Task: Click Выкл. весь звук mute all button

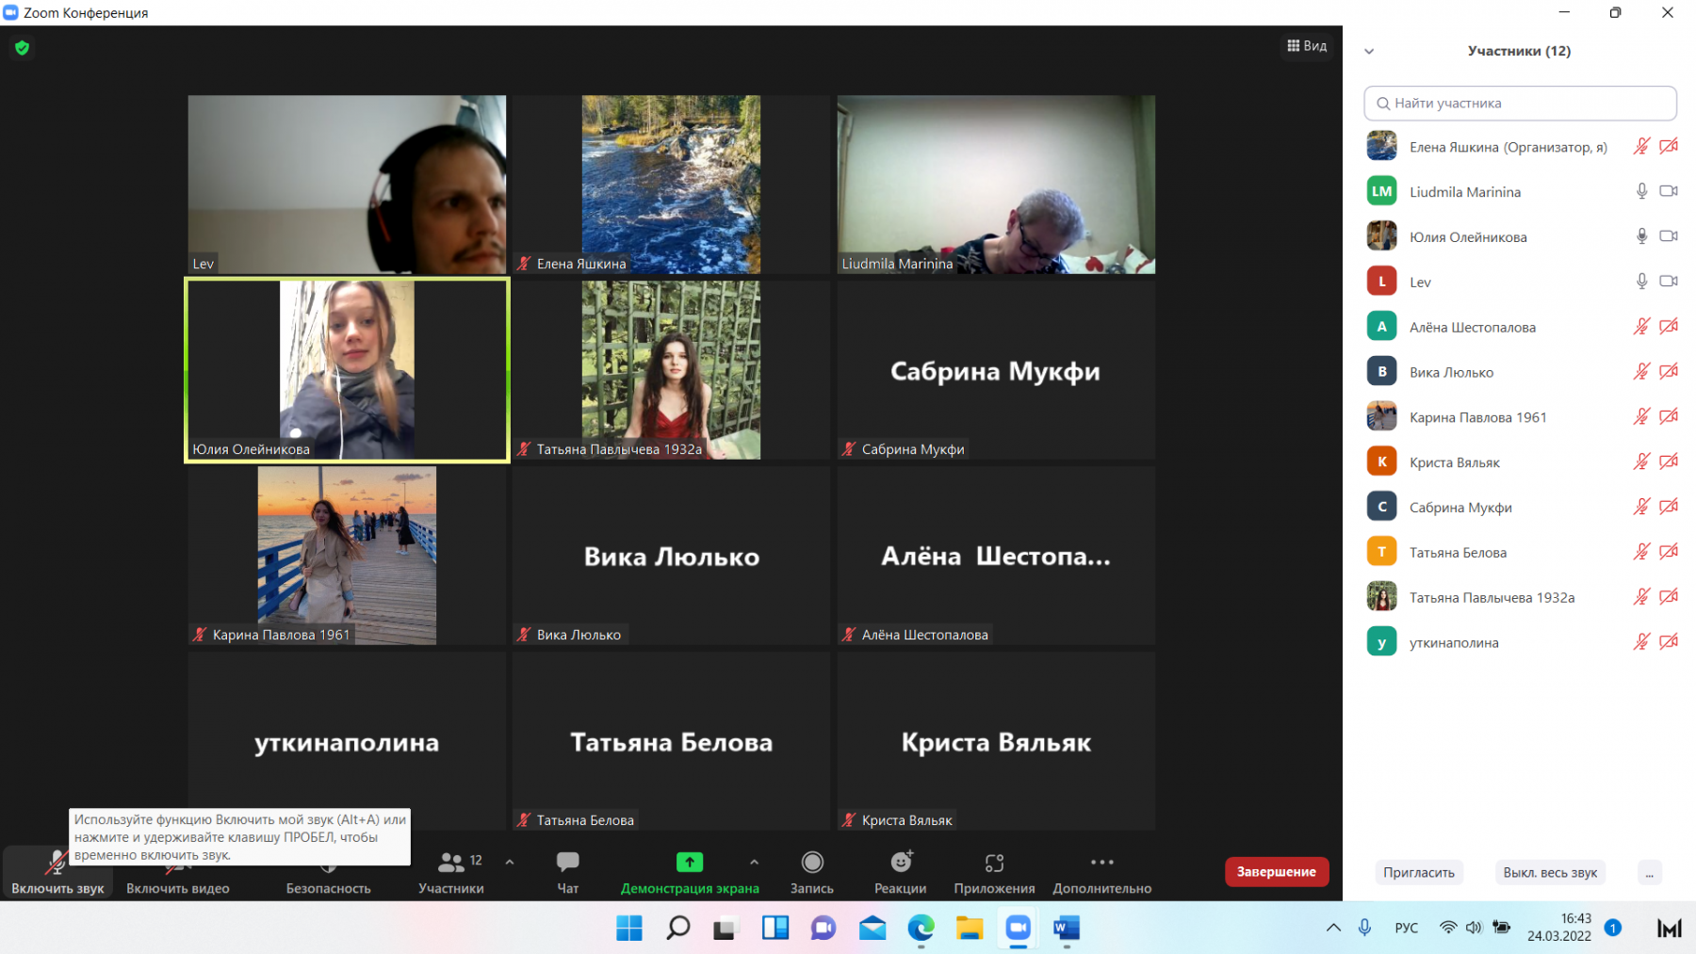Action: pos(1550,872)
